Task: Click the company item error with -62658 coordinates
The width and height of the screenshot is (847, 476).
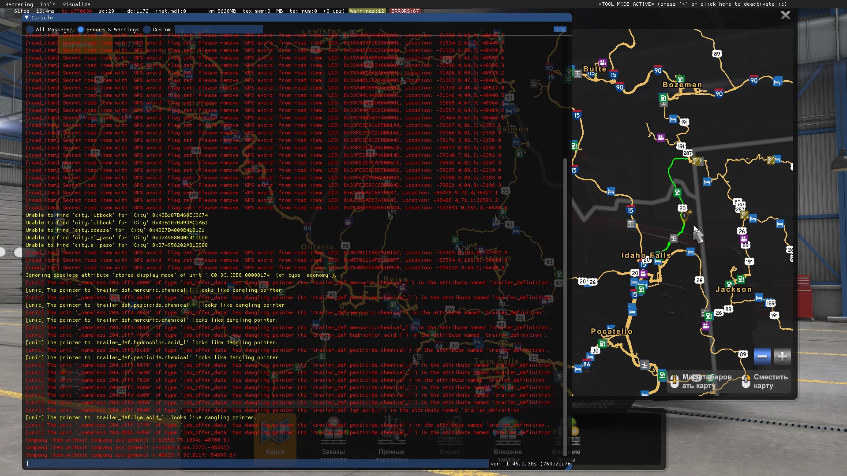Action: point(127,440)
